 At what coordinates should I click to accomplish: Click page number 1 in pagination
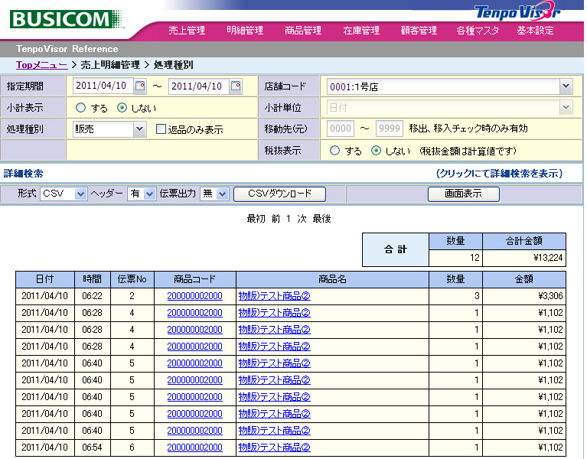(x=289, y=219)
